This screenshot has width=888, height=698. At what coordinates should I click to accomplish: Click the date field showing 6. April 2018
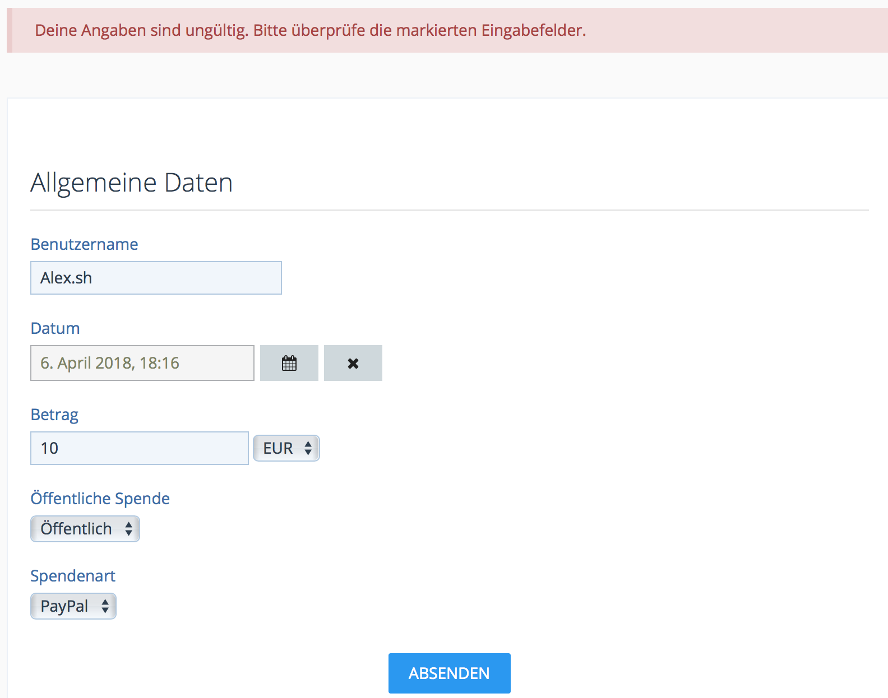(x=142, y=363)
